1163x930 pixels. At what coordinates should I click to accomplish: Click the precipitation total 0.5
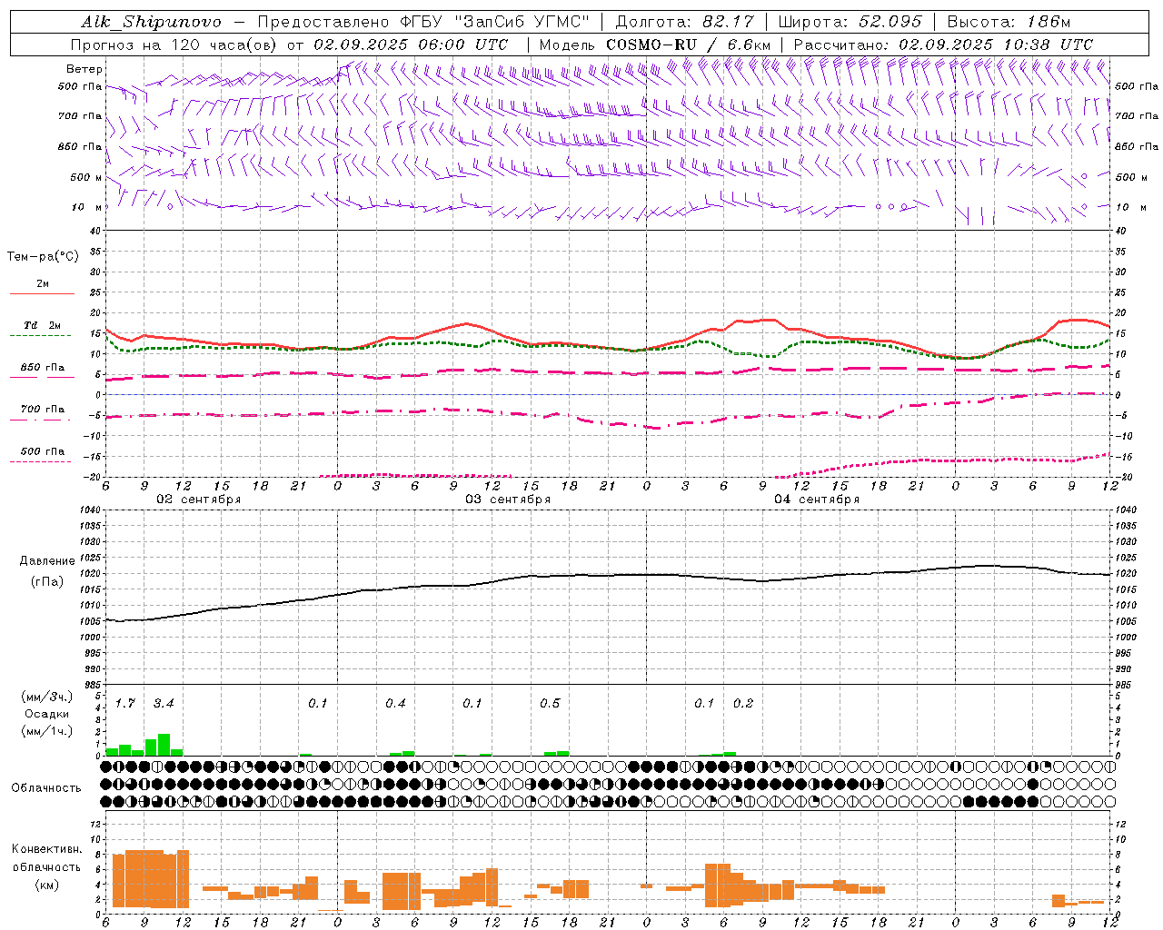click(x=550, y=704)
